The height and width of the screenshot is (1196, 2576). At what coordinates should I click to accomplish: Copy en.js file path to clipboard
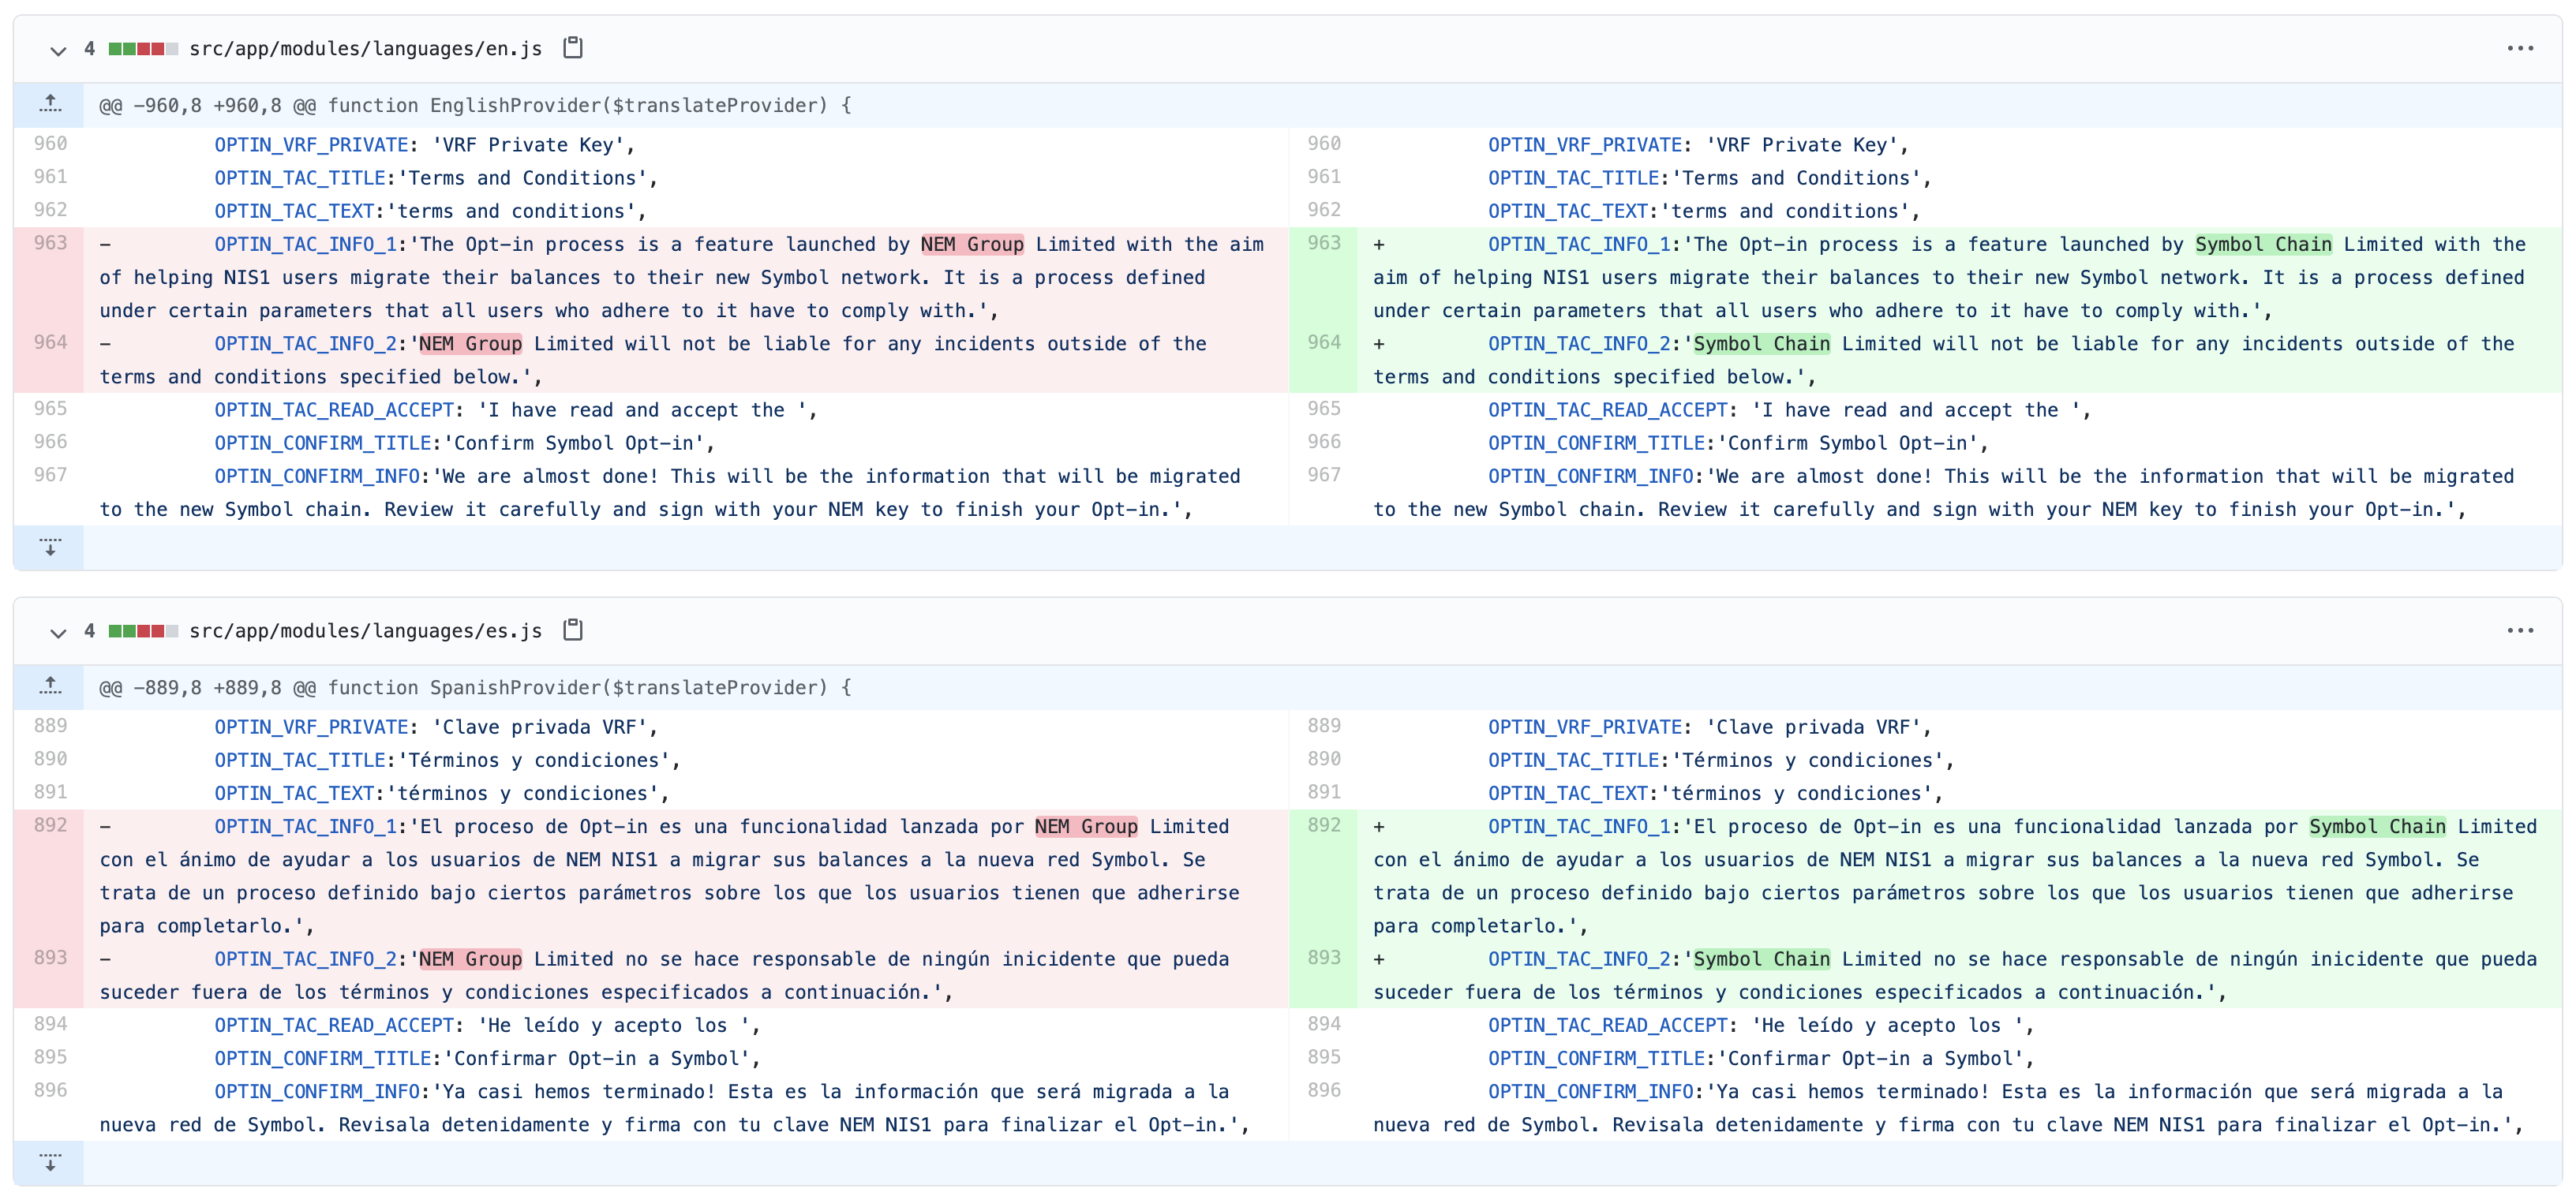coord(572,48)
